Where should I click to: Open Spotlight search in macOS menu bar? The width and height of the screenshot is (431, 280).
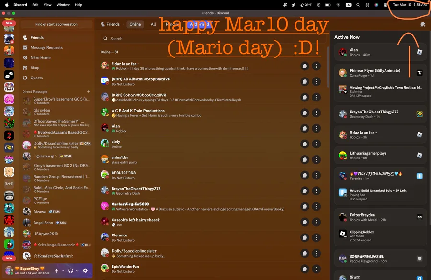(x=358, y=5)
